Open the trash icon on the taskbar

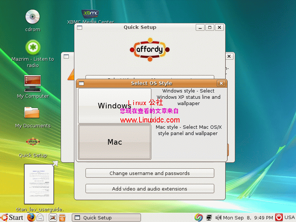(x=62, y=218)
